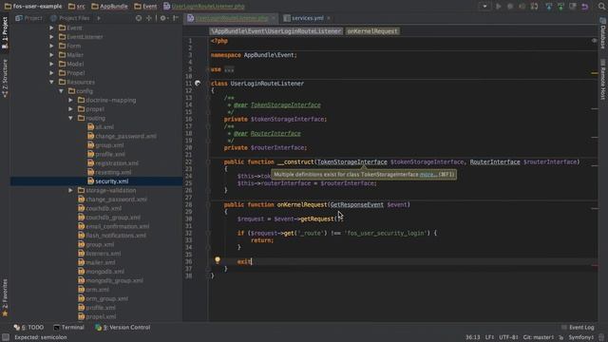Click the gutter class icon on line 11
Image resolution: width=608 pixels, height=342 pixels.
click(198, 84)
